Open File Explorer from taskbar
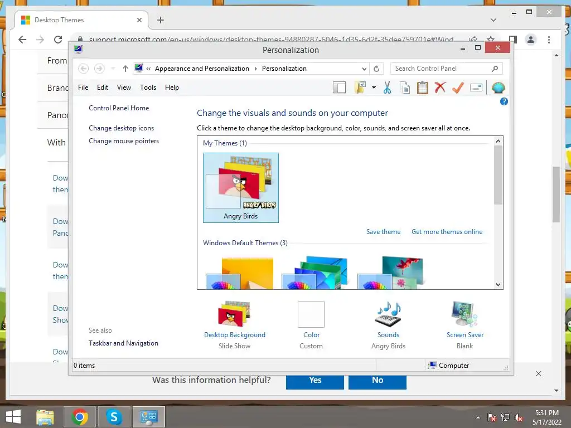Viewport: 571px width, 428px height. [x=45, y=417]
